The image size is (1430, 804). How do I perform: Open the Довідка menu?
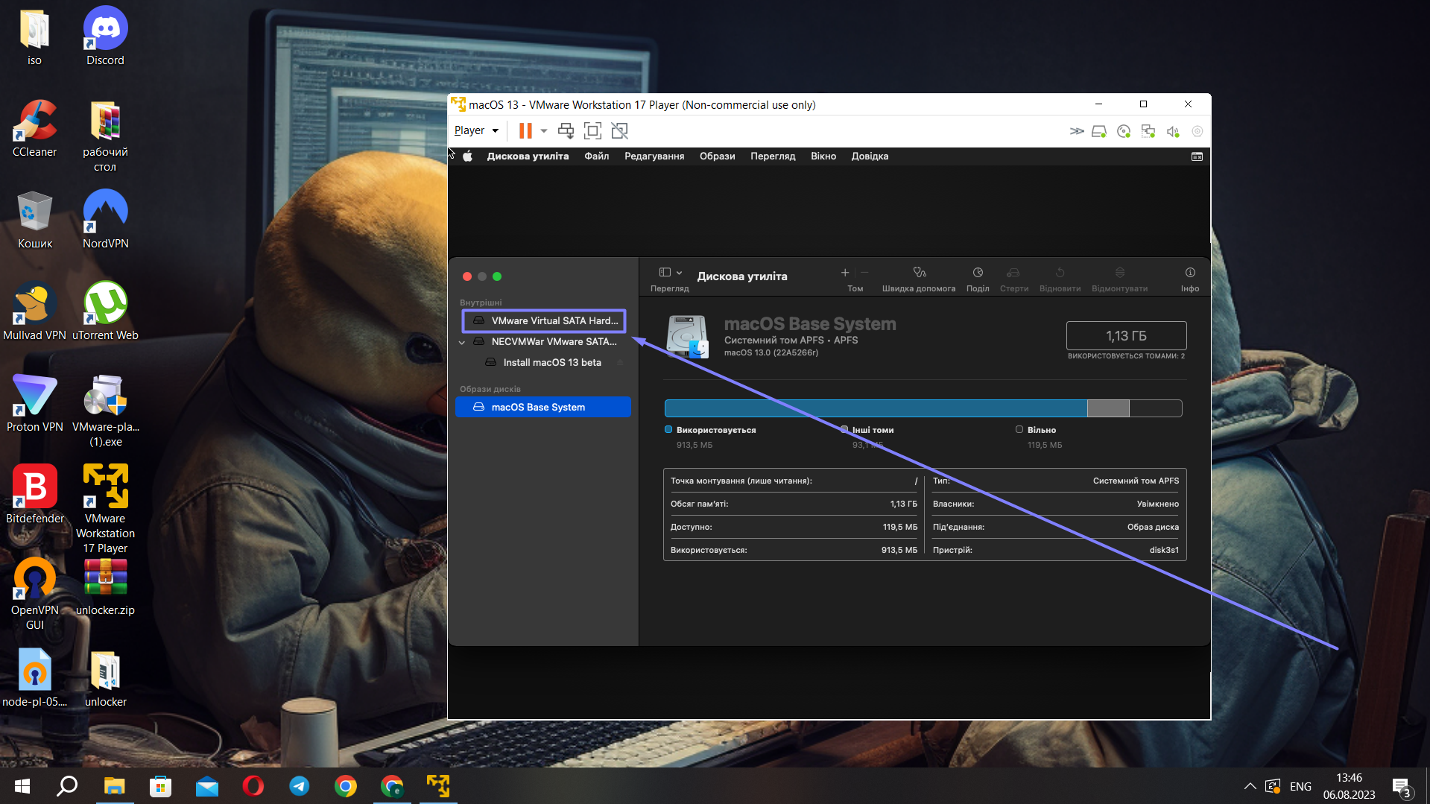point(870,156)
